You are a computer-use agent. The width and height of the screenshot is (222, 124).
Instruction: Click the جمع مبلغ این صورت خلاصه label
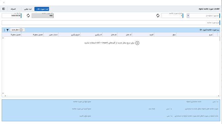(x=82, y=102)
